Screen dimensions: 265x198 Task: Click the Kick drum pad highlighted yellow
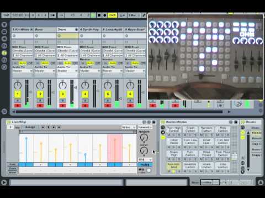tap(174, 166)
